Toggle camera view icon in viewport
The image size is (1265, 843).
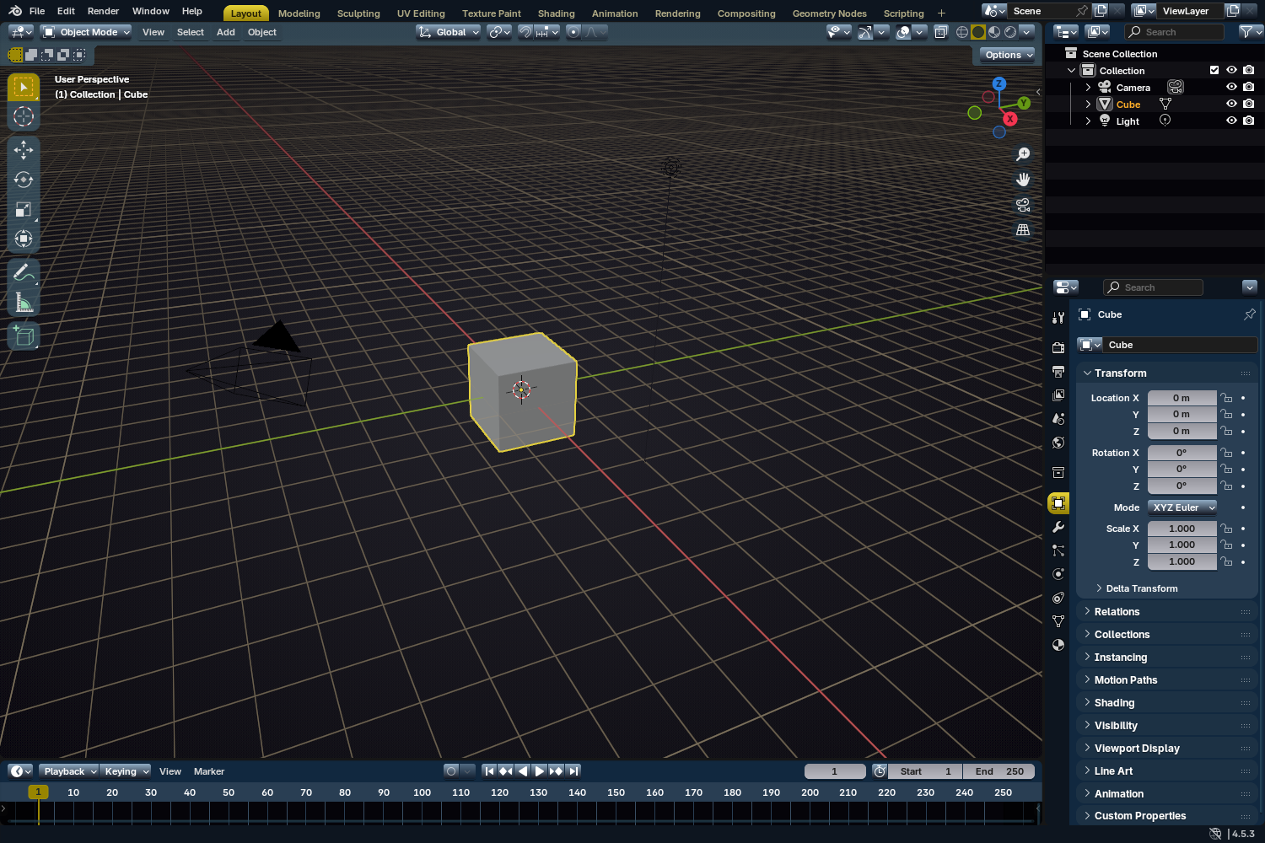1023,205
